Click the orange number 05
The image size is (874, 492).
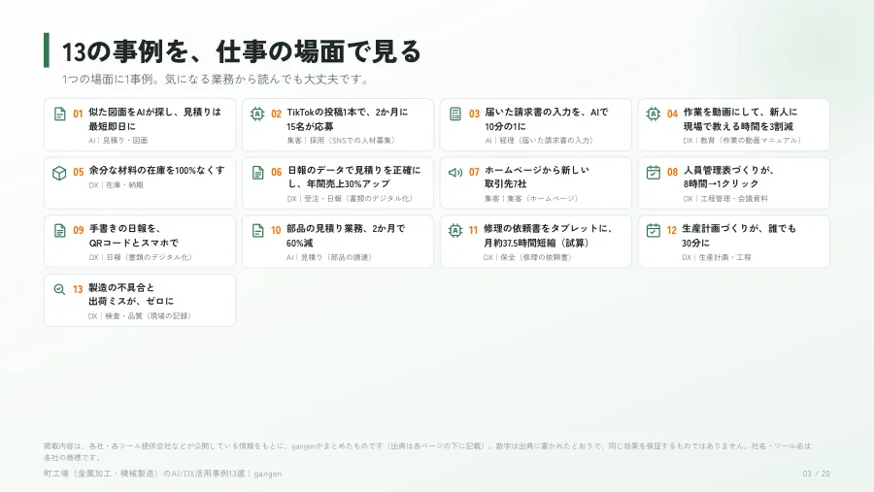coord(79,172)
